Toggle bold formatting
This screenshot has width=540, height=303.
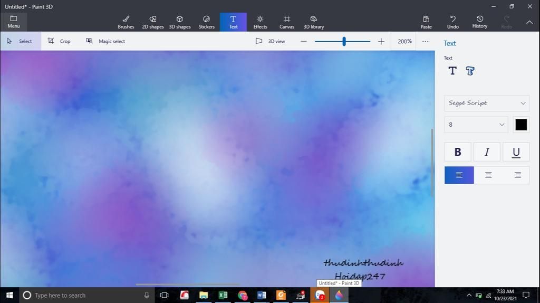(457, 152)
